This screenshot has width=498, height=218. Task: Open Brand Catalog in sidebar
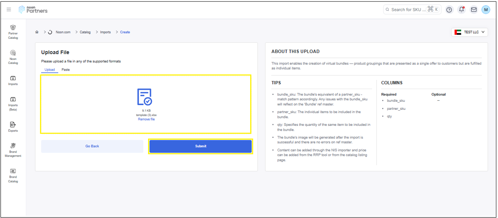[x=13, y=175]
